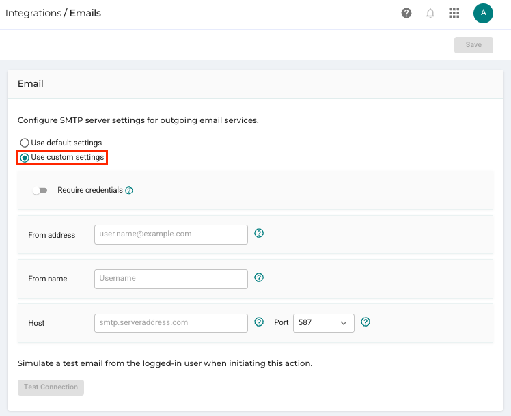
Task: Focus the From address input field
Action: point(171,234)
